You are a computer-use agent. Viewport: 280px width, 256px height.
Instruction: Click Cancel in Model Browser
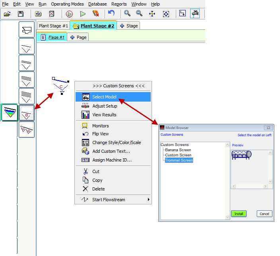[x=264, y=214]
